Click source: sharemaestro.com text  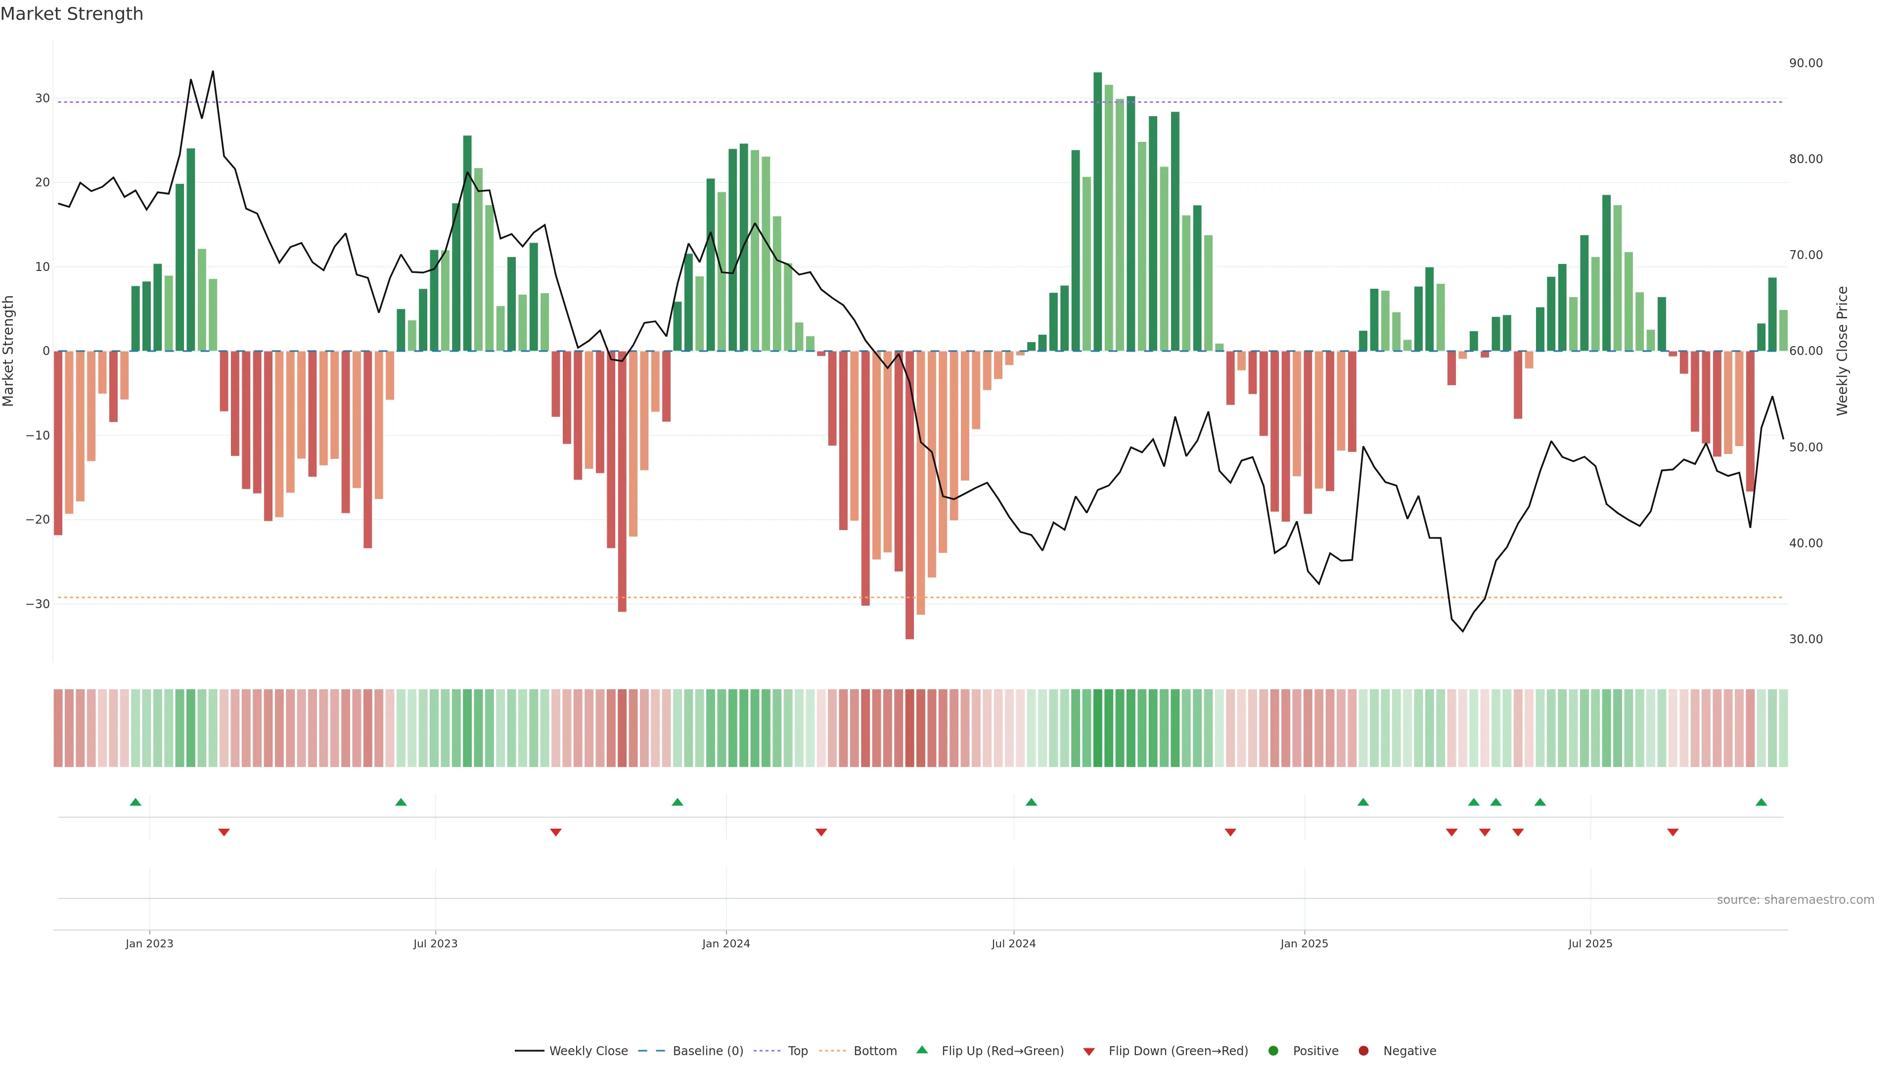[x=1795, y=900]
